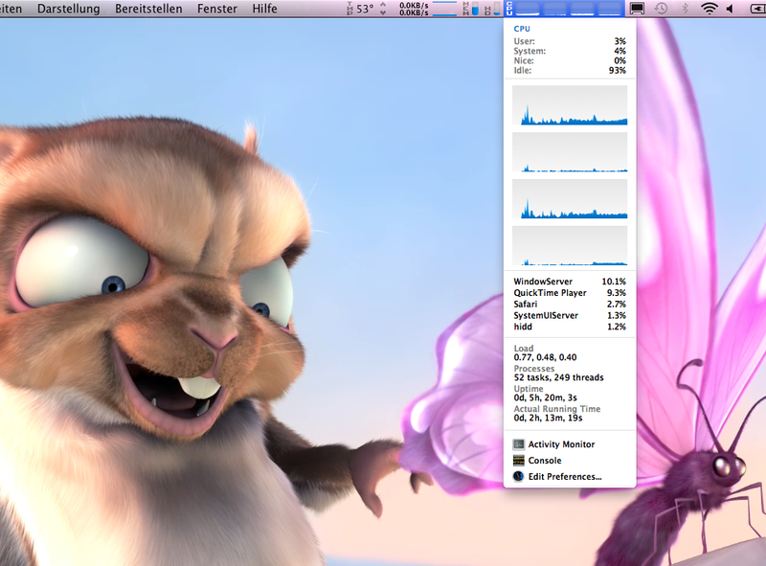Click the CPU heading in the dropdown
This screenshot has width=766, height=566.
[x=522, y=29]
